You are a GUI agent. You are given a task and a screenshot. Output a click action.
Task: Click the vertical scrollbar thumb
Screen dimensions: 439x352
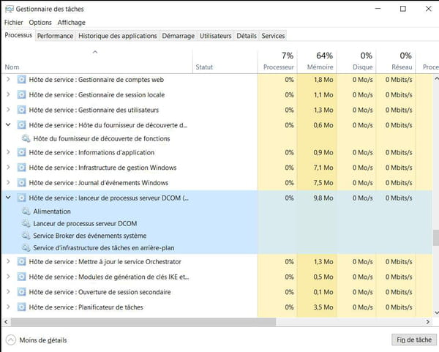(x=435, y=238)
